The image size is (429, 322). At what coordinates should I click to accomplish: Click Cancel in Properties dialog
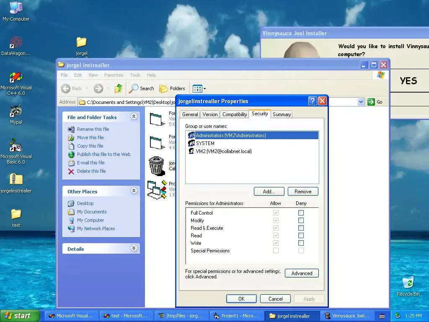coord(276,299)
